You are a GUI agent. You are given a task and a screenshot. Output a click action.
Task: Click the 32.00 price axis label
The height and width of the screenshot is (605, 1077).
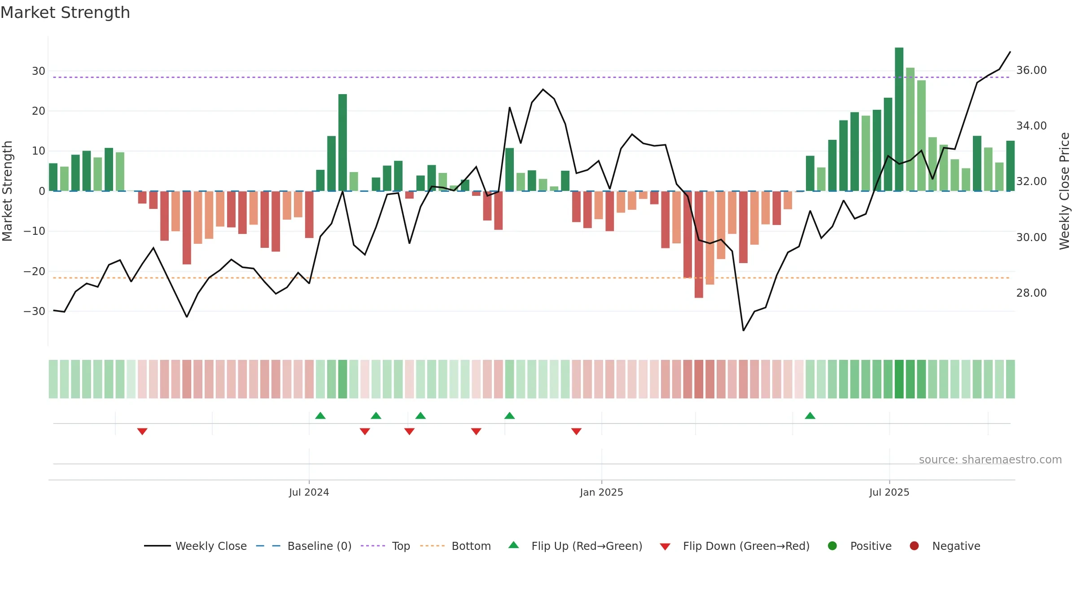(x=1032, y=181)
